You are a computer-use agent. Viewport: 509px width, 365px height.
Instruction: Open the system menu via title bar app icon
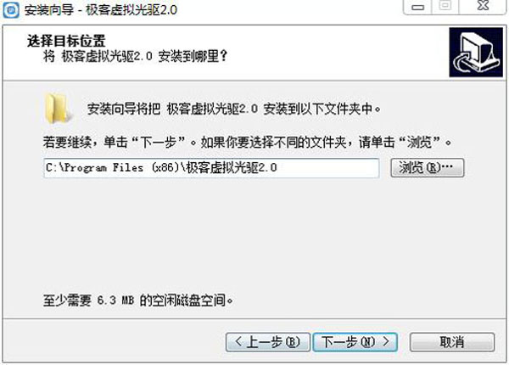tap(11, 10)
